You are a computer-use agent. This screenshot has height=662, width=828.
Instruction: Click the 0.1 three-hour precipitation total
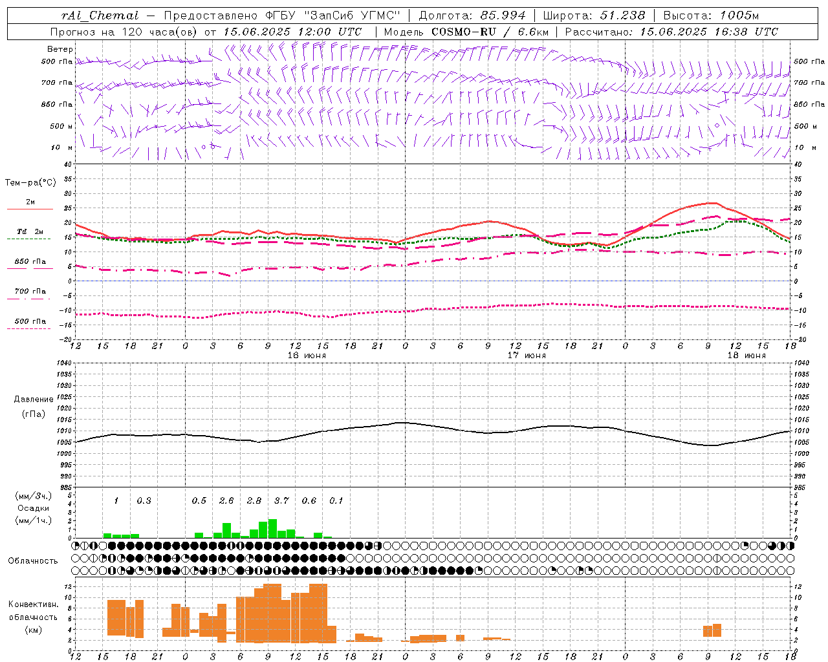point(336,501)
